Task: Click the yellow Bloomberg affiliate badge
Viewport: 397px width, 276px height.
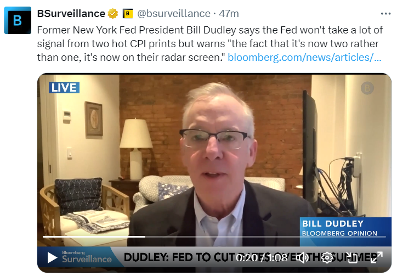Action: (128, 13)
